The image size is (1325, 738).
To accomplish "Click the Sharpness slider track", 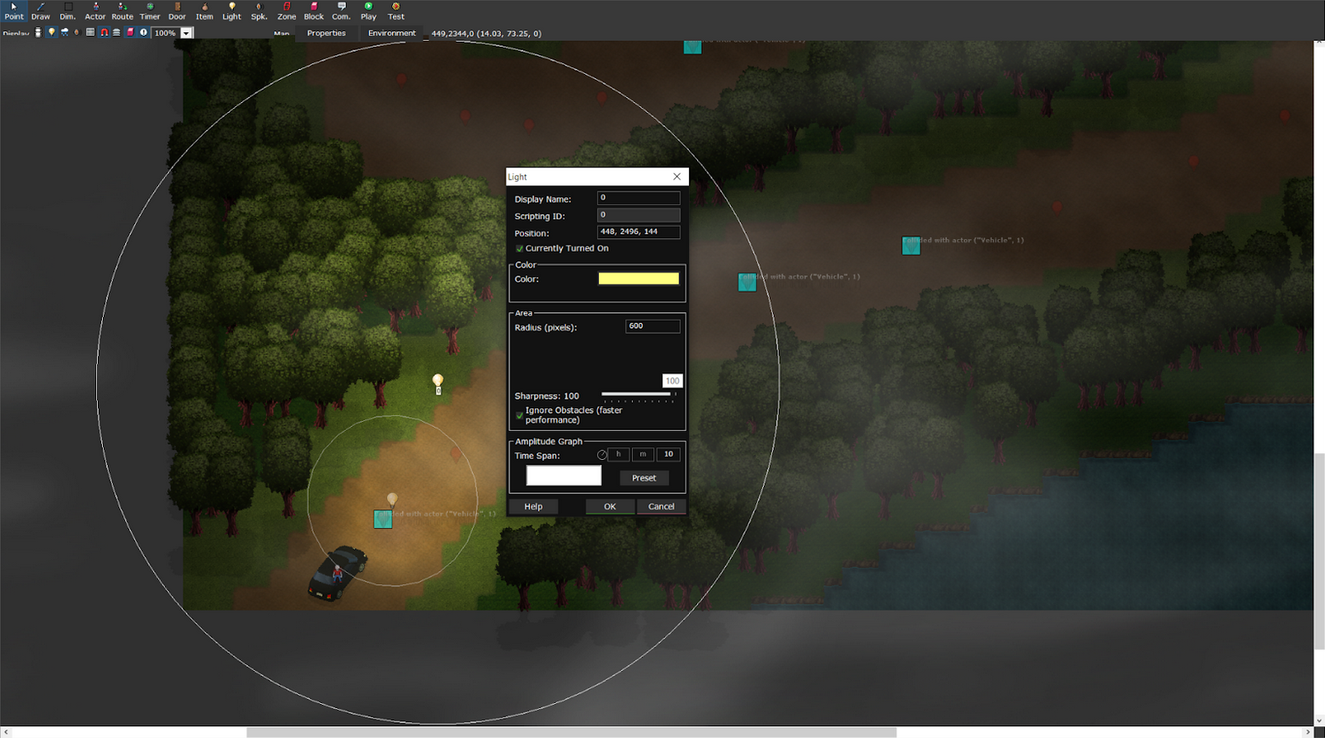I will click(x=639, y=395).
